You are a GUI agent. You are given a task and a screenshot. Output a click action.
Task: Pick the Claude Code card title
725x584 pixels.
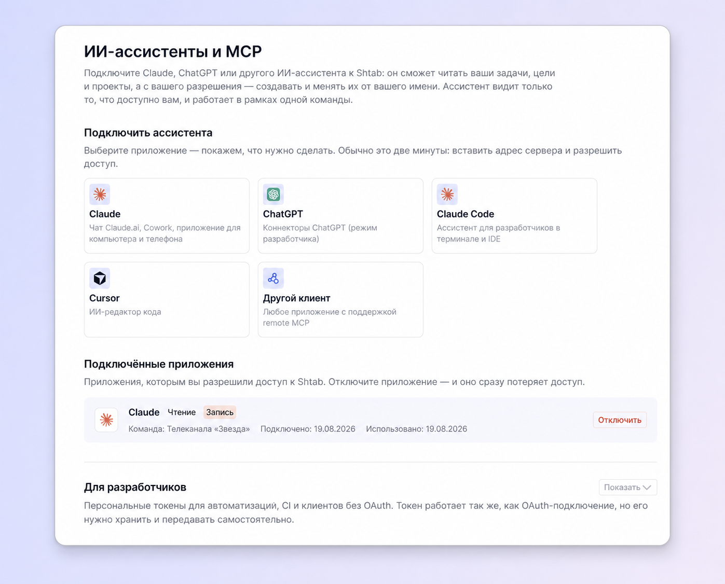466,214
